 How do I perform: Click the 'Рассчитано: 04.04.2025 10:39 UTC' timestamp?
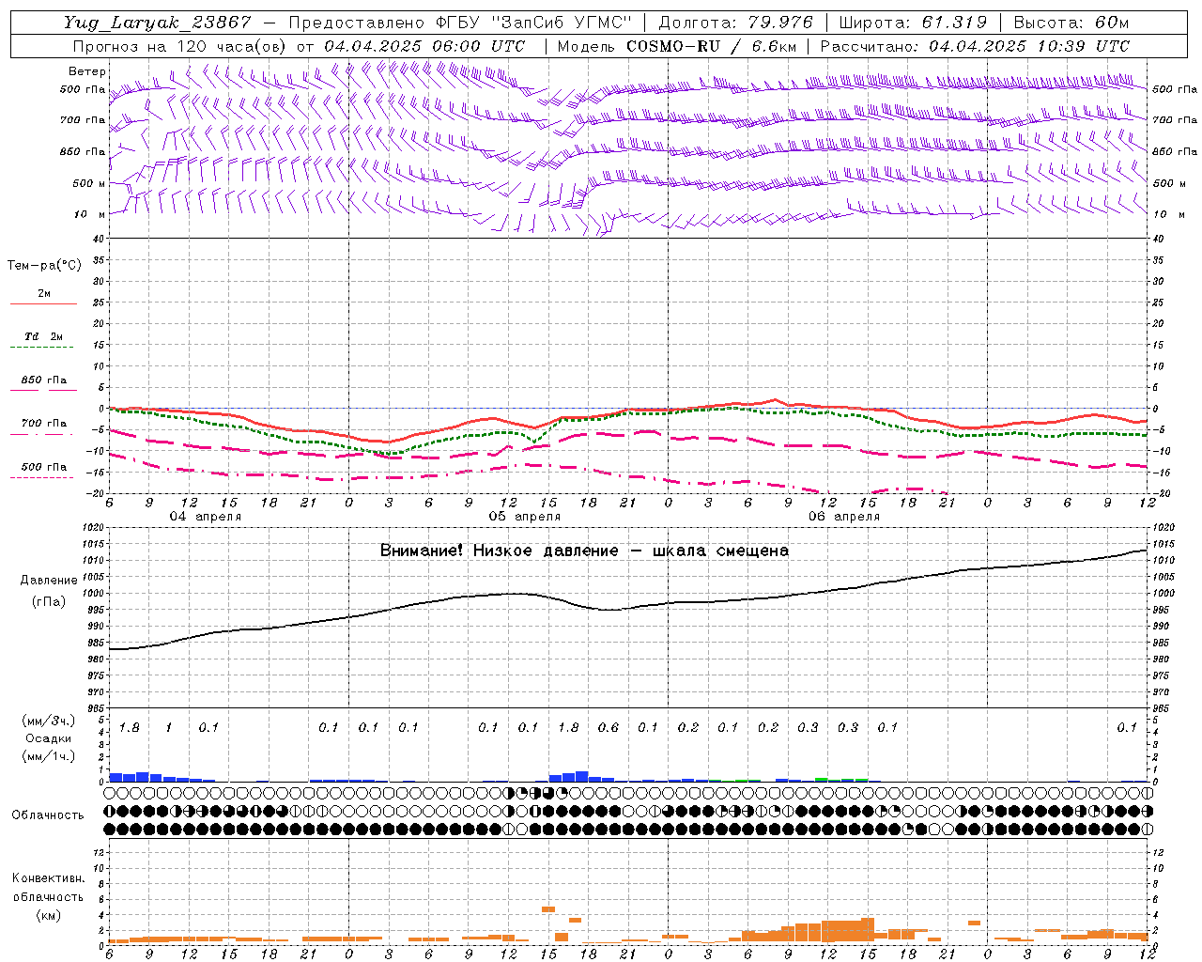coord(976,46)
